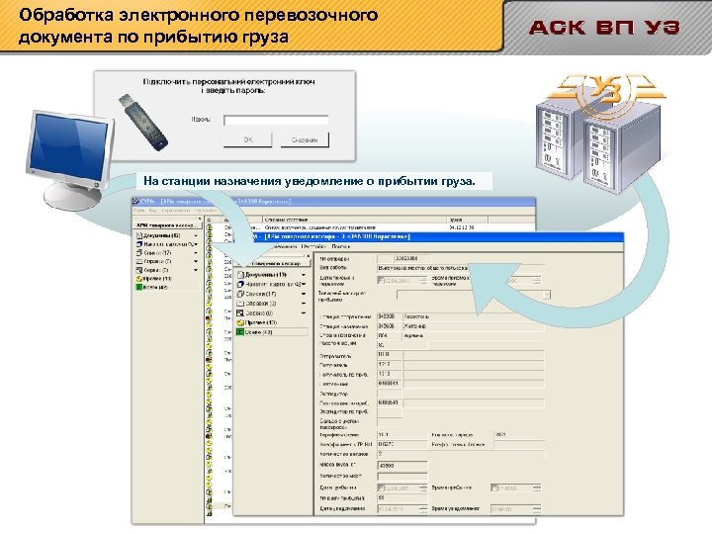Click the green Всего (46) icon in back window
This screenshot has width=712, height=534.
(139, 288)
